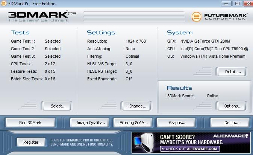This screenshot has height=155, width=253.
Task: Click the Register 3DMark05 Pro promo text
Action: (x=82, y=142)
